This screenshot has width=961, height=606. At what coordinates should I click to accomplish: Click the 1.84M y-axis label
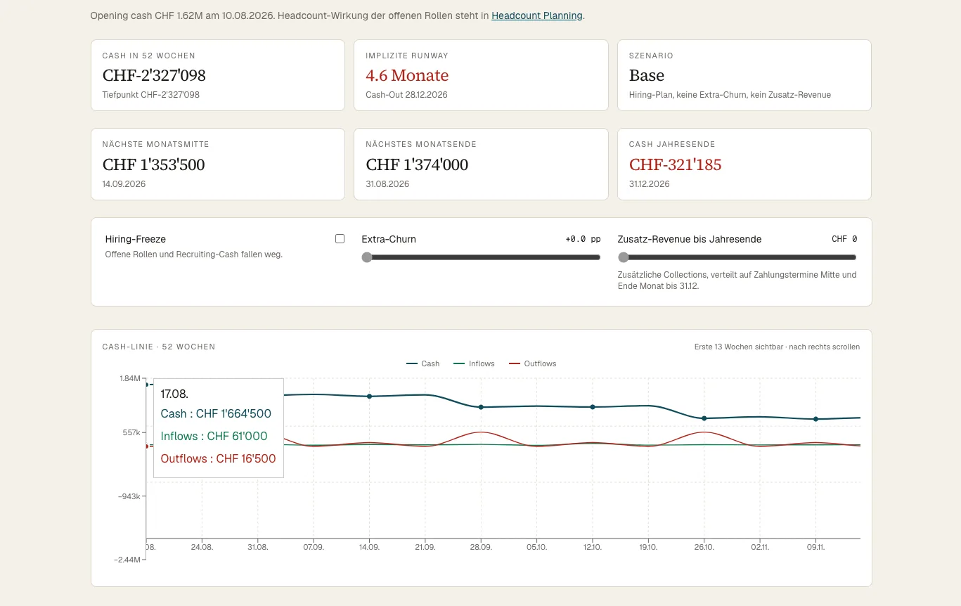pos(130,379)
